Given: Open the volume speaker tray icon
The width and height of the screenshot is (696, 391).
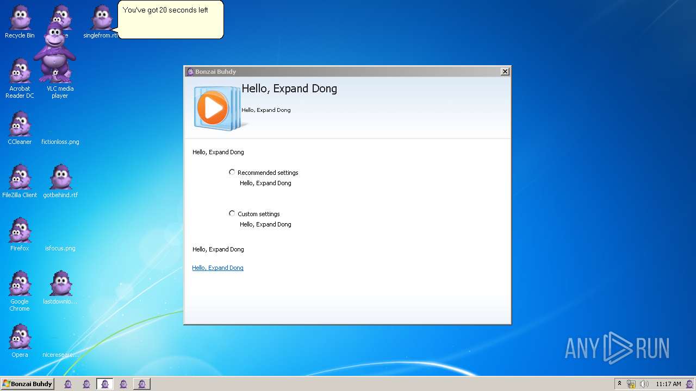Looking at the screenshot, I should coord(644,384).
